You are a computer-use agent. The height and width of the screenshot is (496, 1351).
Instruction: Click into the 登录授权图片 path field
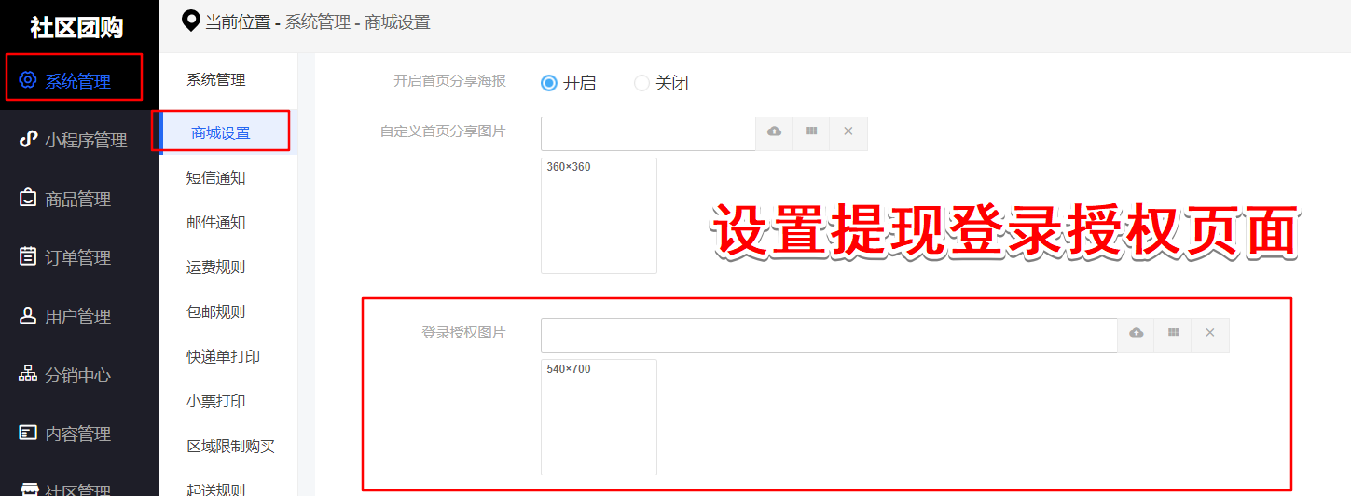pyautogui.click(x=829, y=335)
